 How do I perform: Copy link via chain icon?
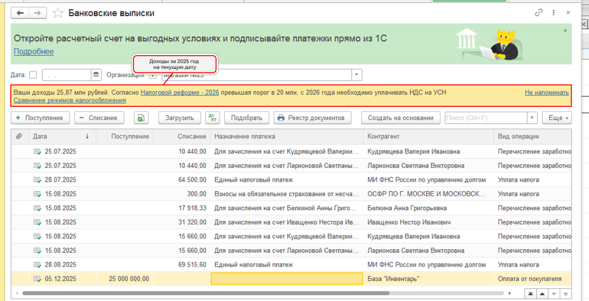(538, 13)
